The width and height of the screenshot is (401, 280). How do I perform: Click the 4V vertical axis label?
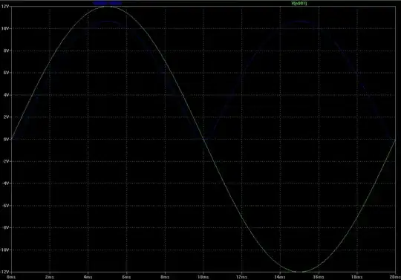7,95
